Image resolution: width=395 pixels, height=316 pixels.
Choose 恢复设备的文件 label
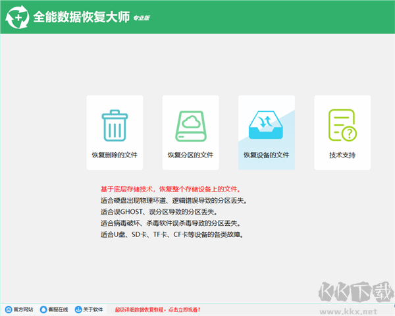point(266,155)
